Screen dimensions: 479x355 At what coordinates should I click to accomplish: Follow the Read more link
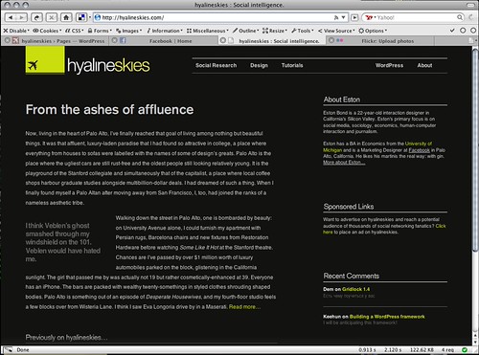coord(244,307)
